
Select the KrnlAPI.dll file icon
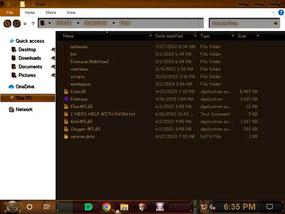pos(66,121)
